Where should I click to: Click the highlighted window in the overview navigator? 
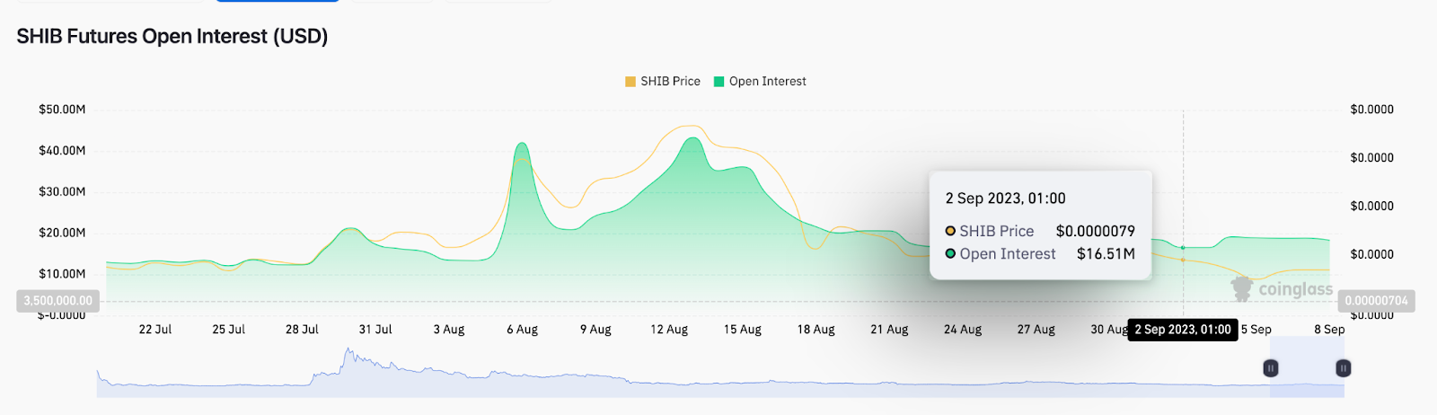coord(1308,367)
